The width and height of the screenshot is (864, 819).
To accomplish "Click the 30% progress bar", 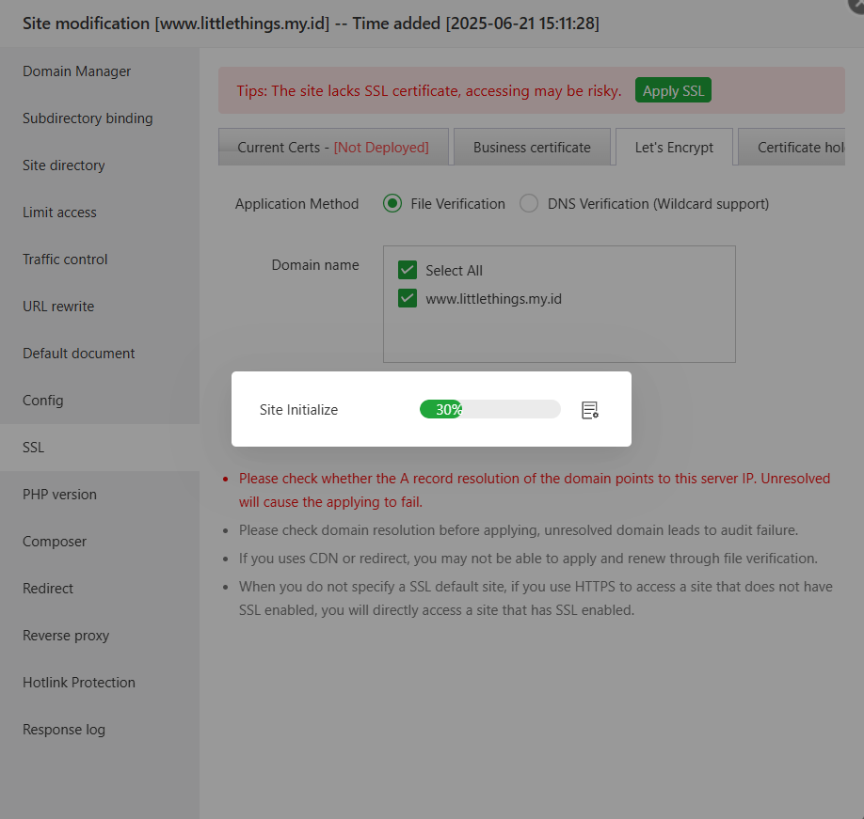I will pos(489,409).
